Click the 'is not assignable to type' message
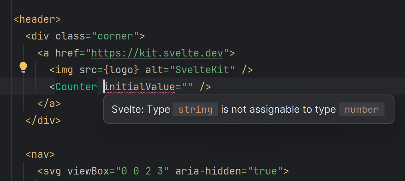The height and width of the screenshot is (181, 405). click(x=278, y=109)
